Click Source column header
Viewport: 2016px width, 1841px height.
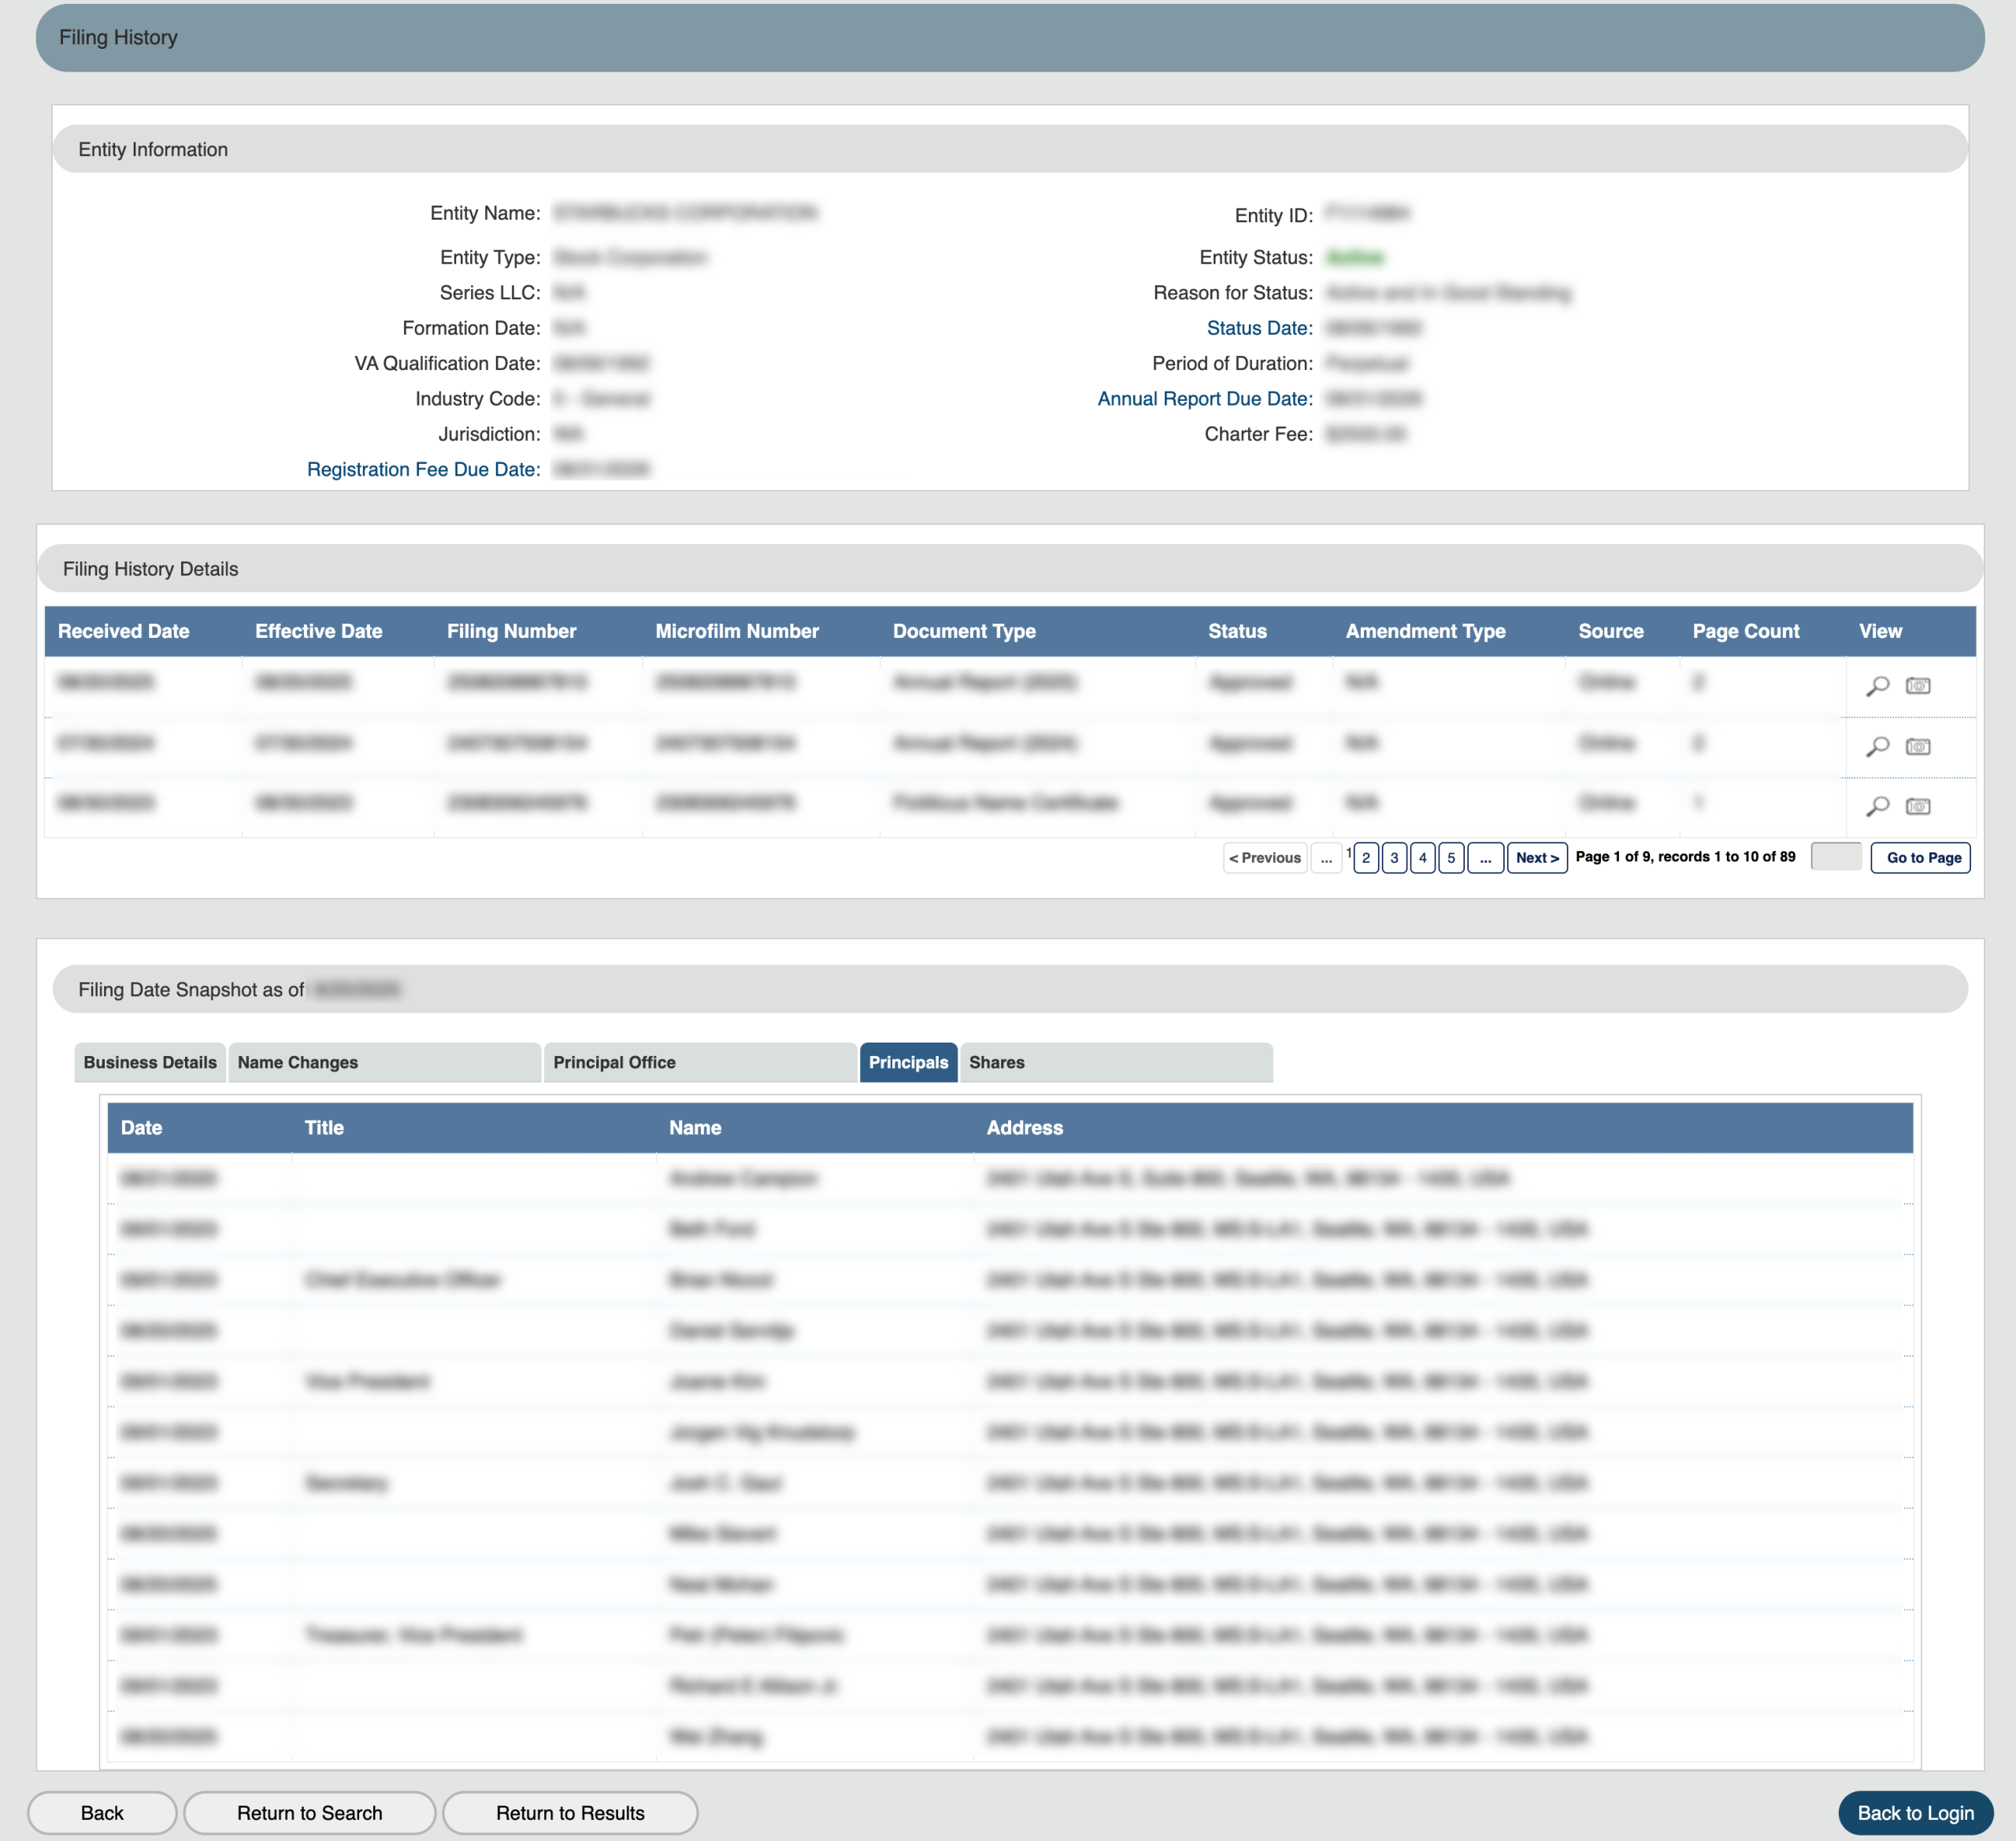coord(1611,631)
